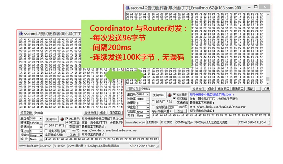This screenshot has width=283, height=164.
Task: Click the sscom.rar download URL in COM5 window
Action: [x=109, y=131]
